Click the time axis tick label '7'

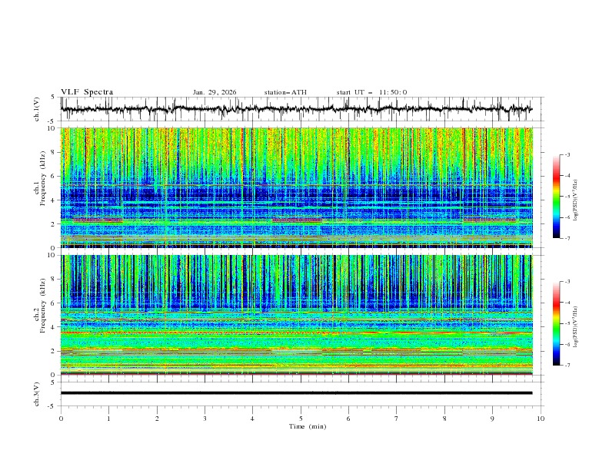click(x=397, y=419)
